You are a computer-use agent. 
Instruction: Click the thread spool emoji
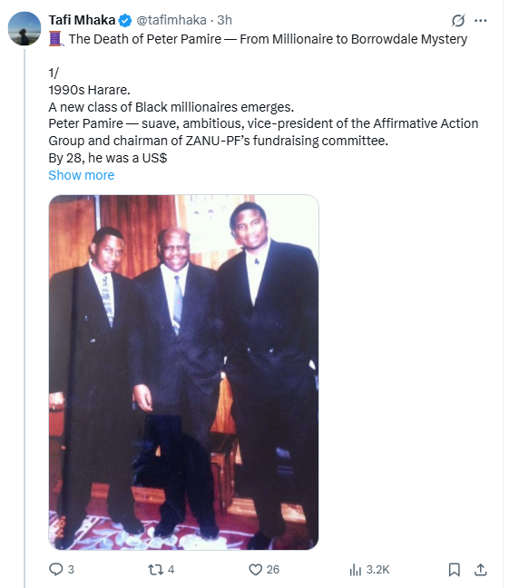click(56, 39)
